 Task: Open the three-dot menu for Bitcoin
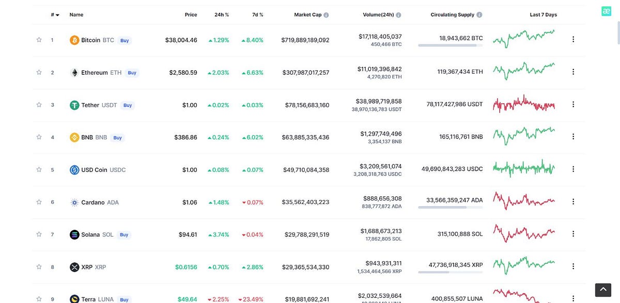point(573,39)
